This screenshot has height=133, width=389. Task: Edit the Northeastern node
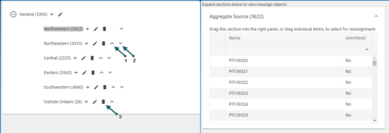click(95, 43)
